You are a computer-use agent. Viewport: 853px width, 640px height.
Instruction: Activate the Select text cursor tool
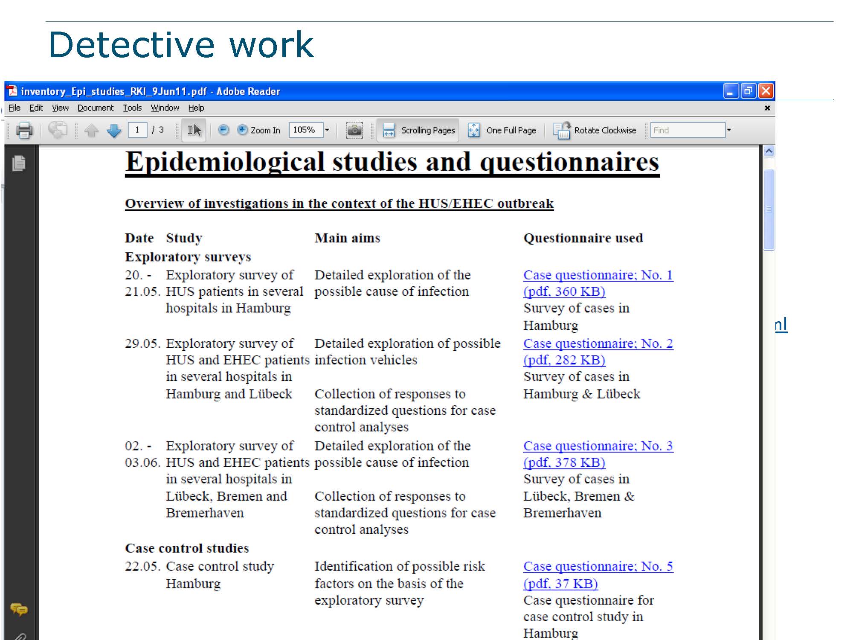pos(194,130)
